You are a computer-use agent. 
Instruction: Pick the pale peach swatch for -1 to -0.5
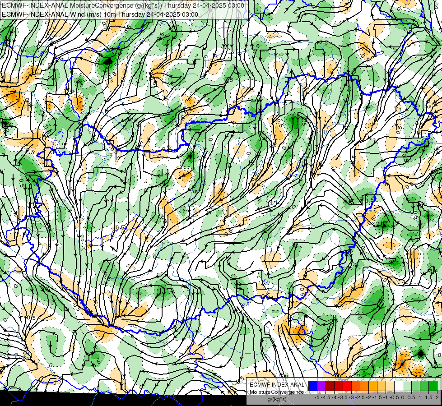390,386
